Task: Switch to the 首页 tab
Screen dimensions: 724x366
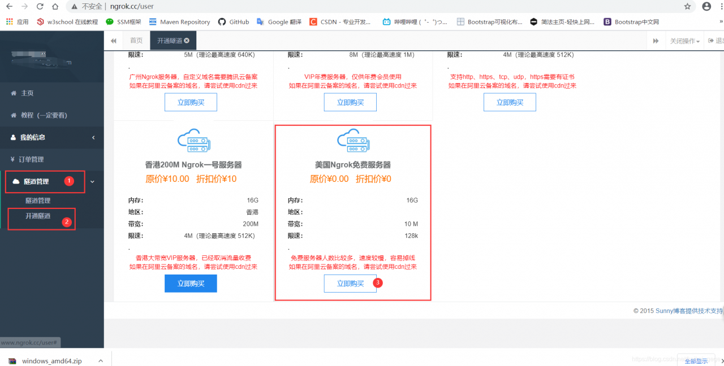Action: tap(136, 41)
